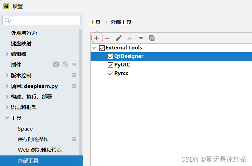Expand the 项目: deeplearn.py section
The width and height of the screenshot is (252, 166).
7,86
